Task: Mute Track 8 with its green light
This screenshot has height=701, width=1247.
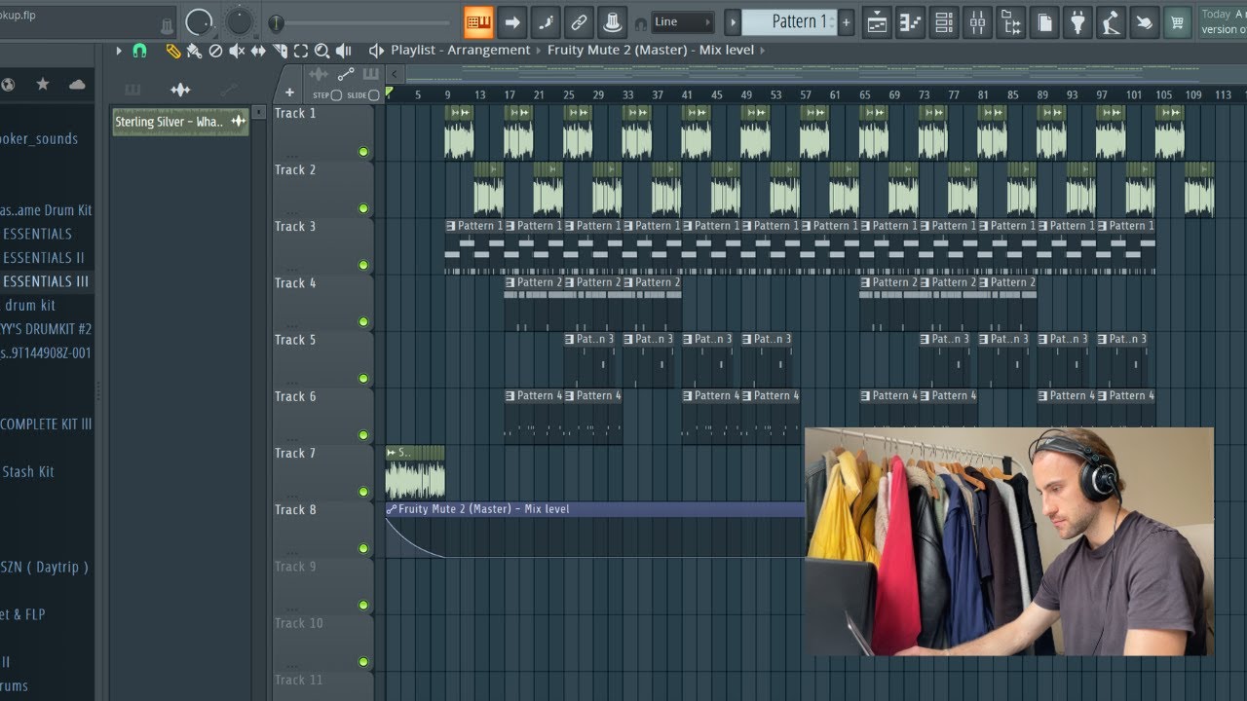Action: click(363, 548)
